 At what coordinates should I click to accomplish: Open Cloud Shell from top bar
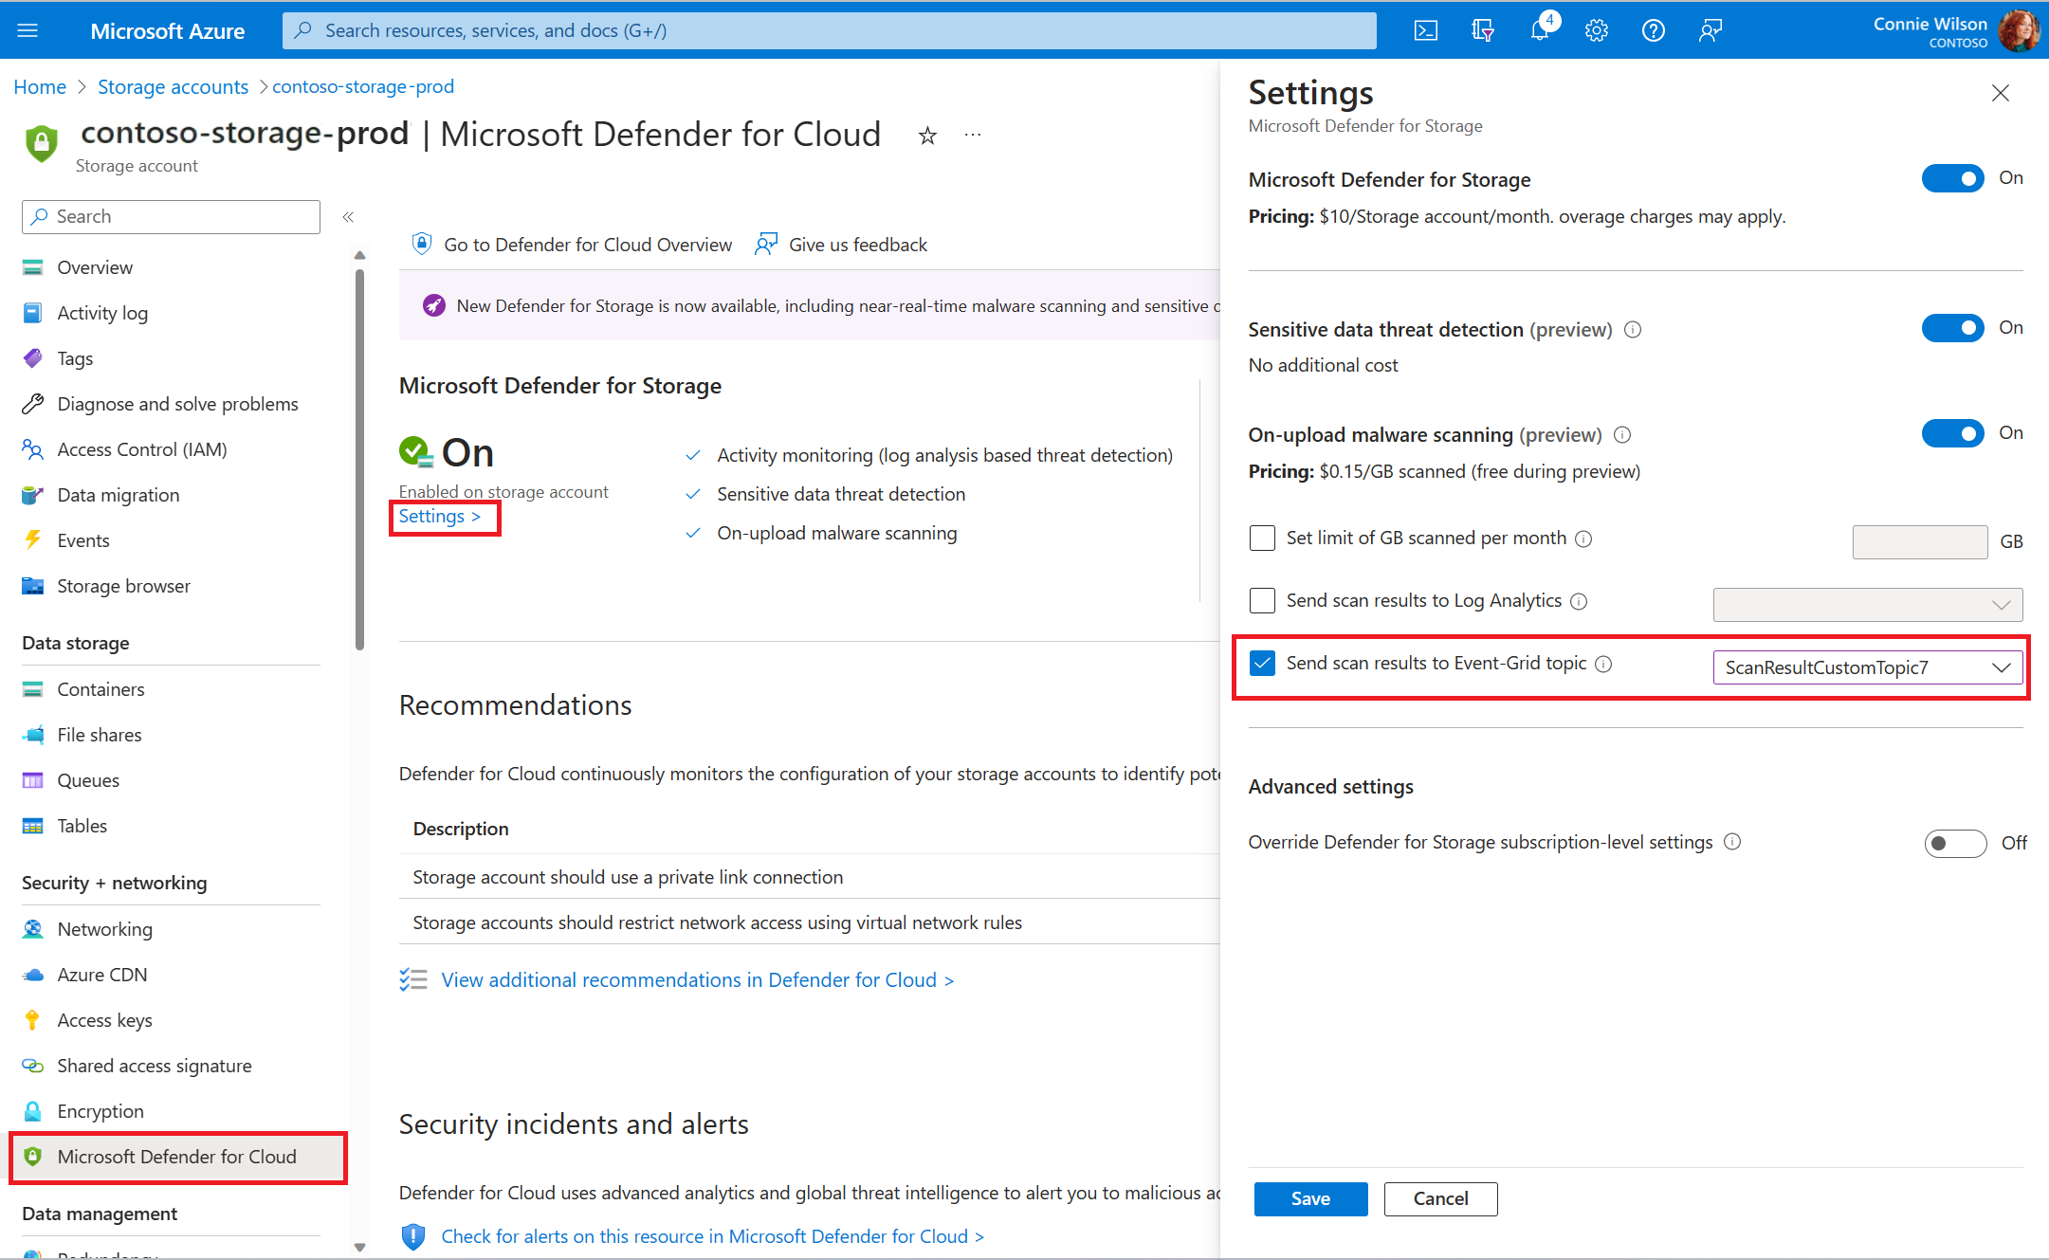point(1425,30)
